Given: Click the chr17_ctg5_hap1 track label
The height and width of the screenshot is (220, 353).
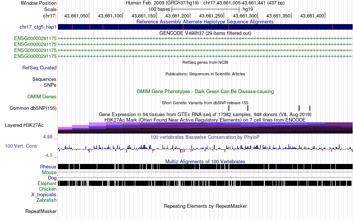Looking at the screenshot, I should click(x=38, y=27).
